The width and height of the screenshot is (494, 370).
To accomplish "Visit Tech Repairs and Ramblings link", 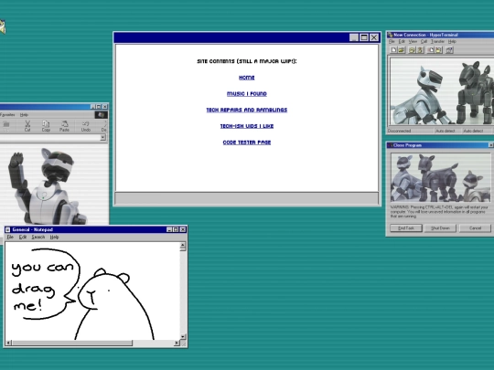I will pyautogui.click(x=247, y=110).
